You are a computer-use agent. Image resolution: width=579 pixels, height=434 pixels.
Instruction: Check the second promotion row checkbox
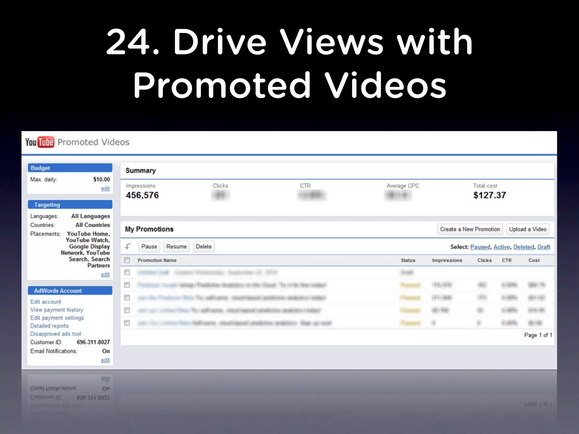click(127, 285)
